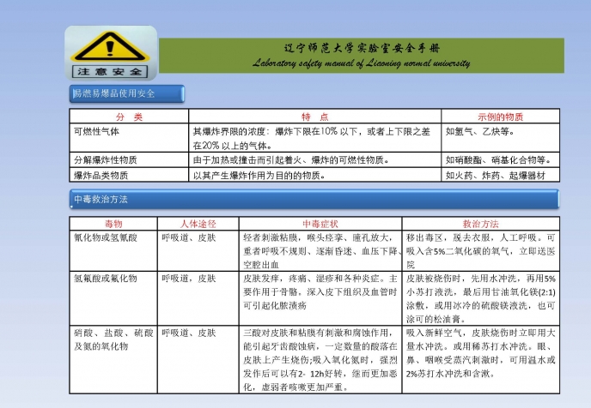The image size is (591, 408).
Task: Click the 示例的物质 column header
Action: point(501,117)
